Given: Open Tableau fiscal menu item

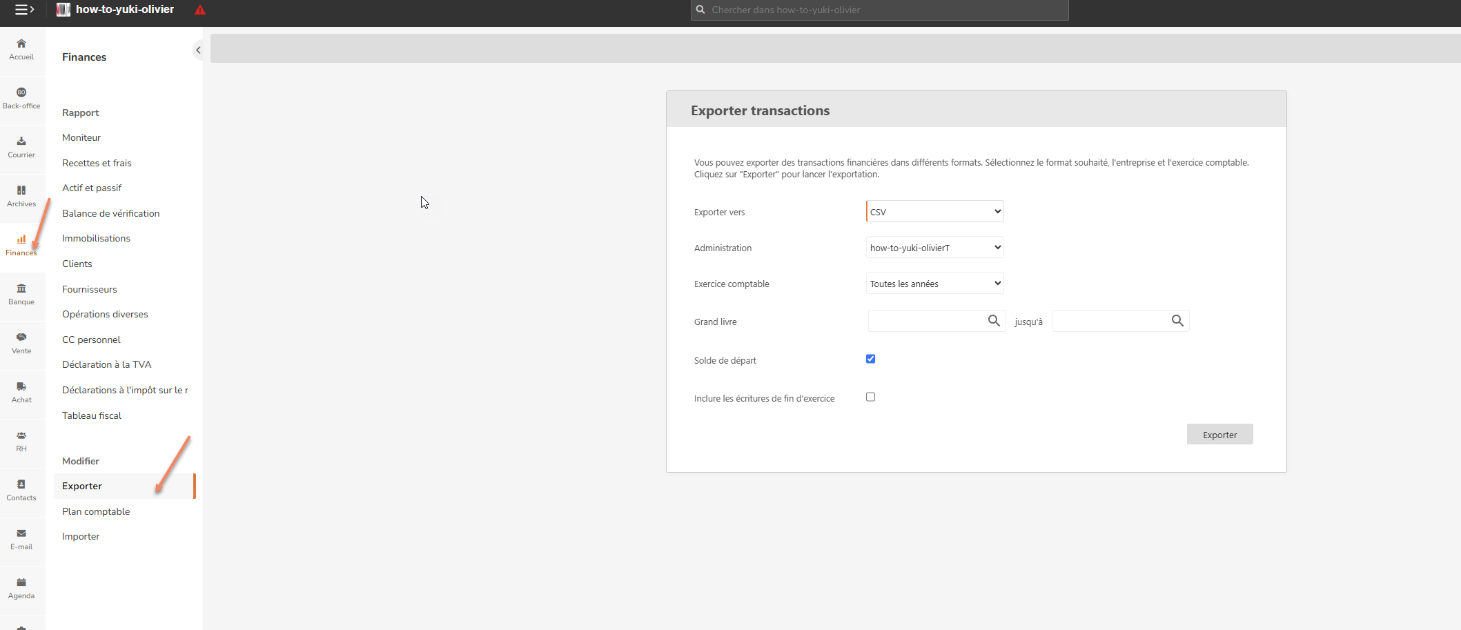Looking at the screenshot, I should (92, 415).
